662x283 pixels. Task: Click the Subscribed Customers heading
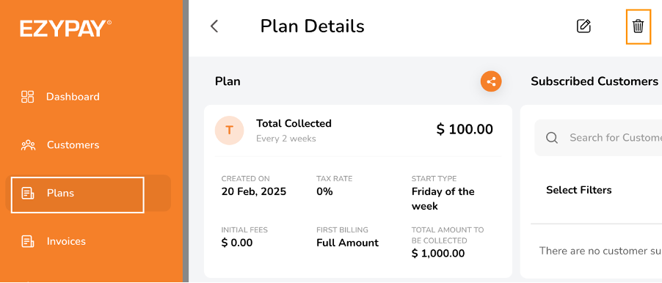coord(594,81)
